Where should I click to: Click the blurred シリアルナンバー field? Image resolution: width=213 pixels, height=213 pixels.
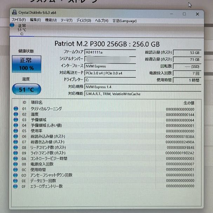coord(110,59)
